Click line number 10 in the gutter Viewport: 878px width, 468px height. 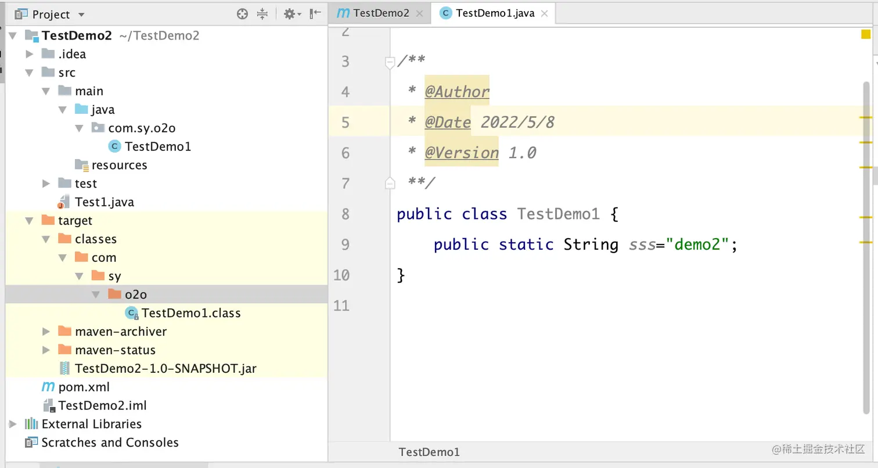pyautogui.click(x=342, y=275)
